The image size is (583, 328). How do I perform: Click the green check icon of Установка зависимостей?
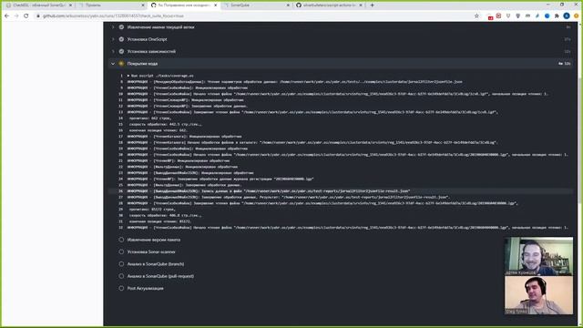pos(121,51)
